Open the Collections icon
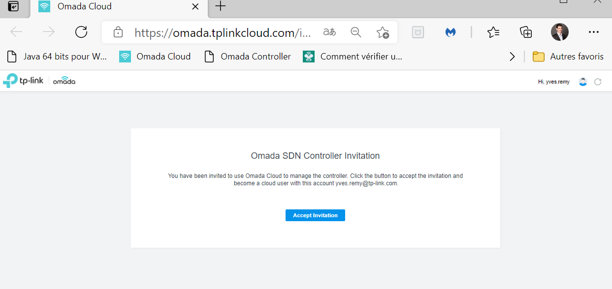Screen dimensions: 612x289 526,32
